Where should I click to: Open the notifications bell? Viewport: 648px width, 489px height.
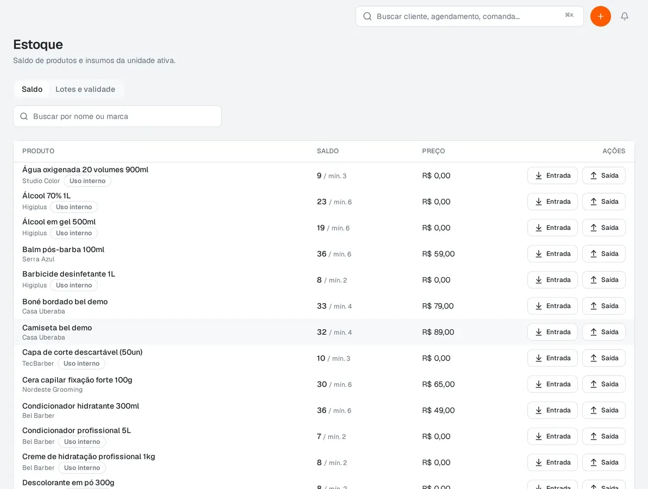(625, 16)
